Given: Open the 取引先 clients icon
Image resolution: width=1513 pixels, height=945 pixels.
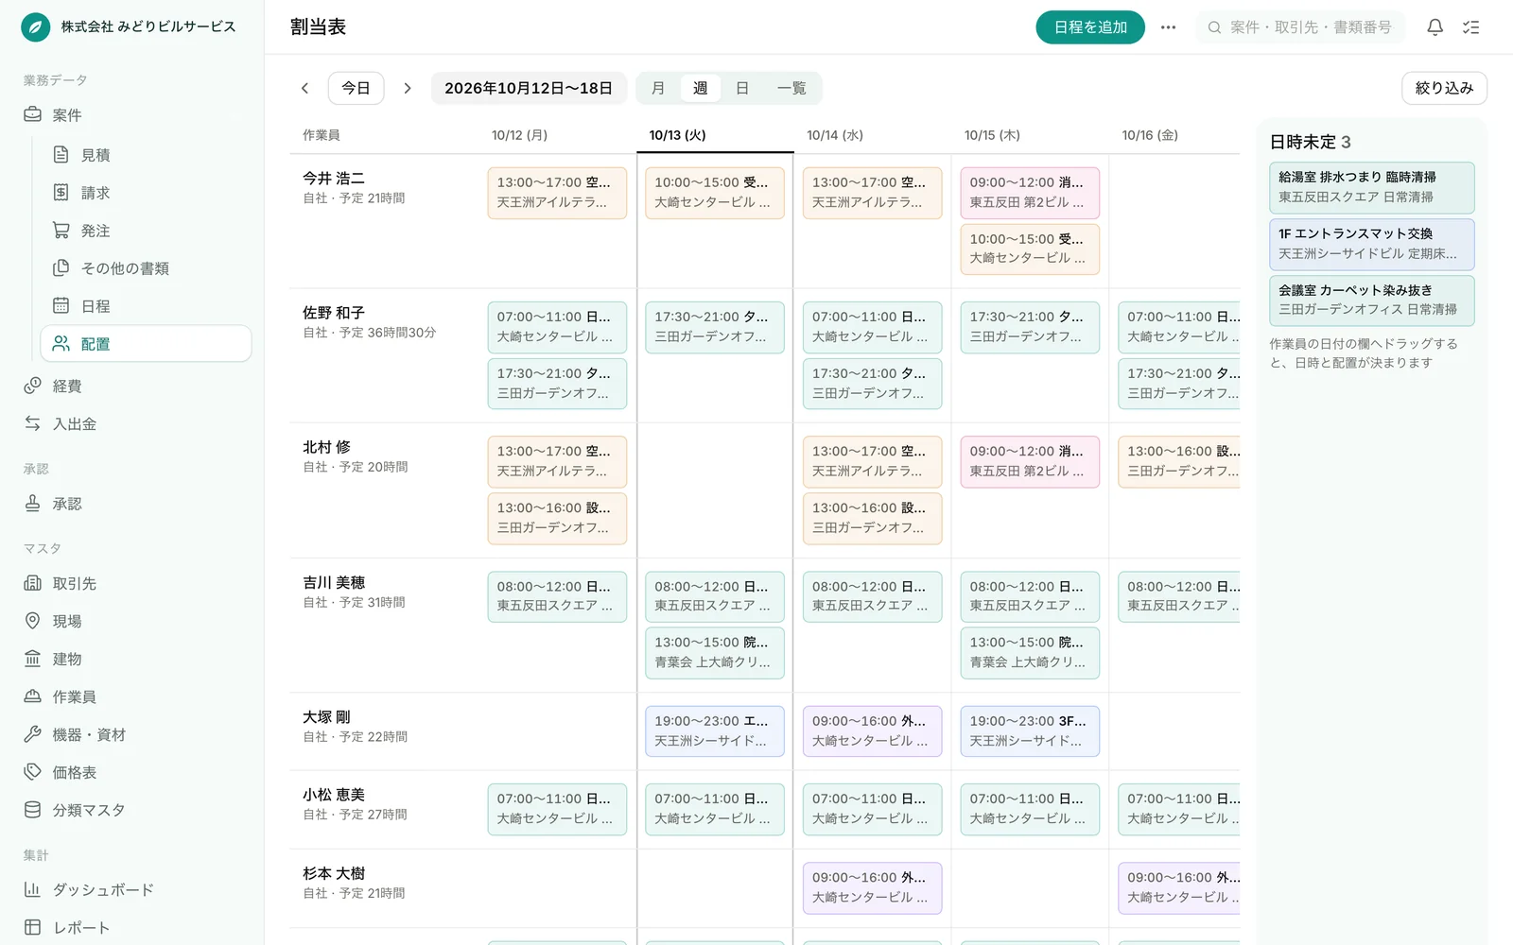Looking at the screenshot, I should (x=32, y=583).
